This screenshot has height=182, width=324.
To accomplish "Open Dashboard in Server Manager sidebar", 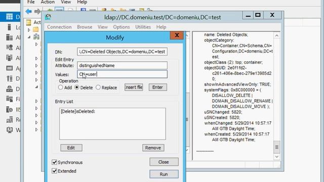I will click(10, 17).
